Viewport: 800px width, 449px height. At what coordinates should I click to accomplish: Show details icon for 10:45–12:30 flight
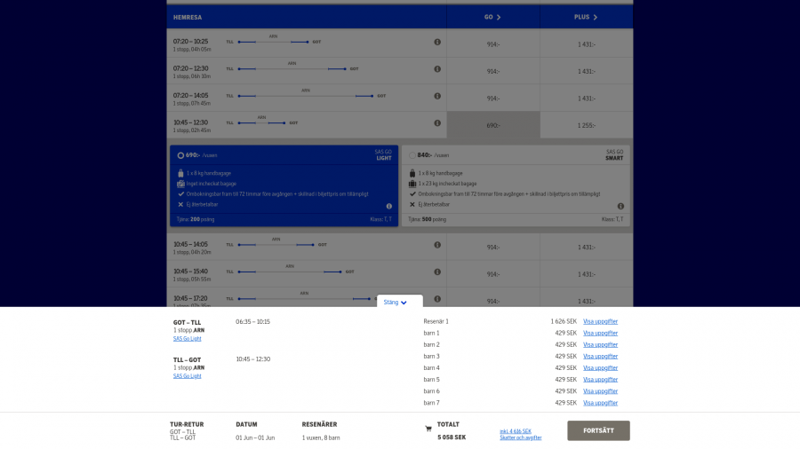[437, 124]
